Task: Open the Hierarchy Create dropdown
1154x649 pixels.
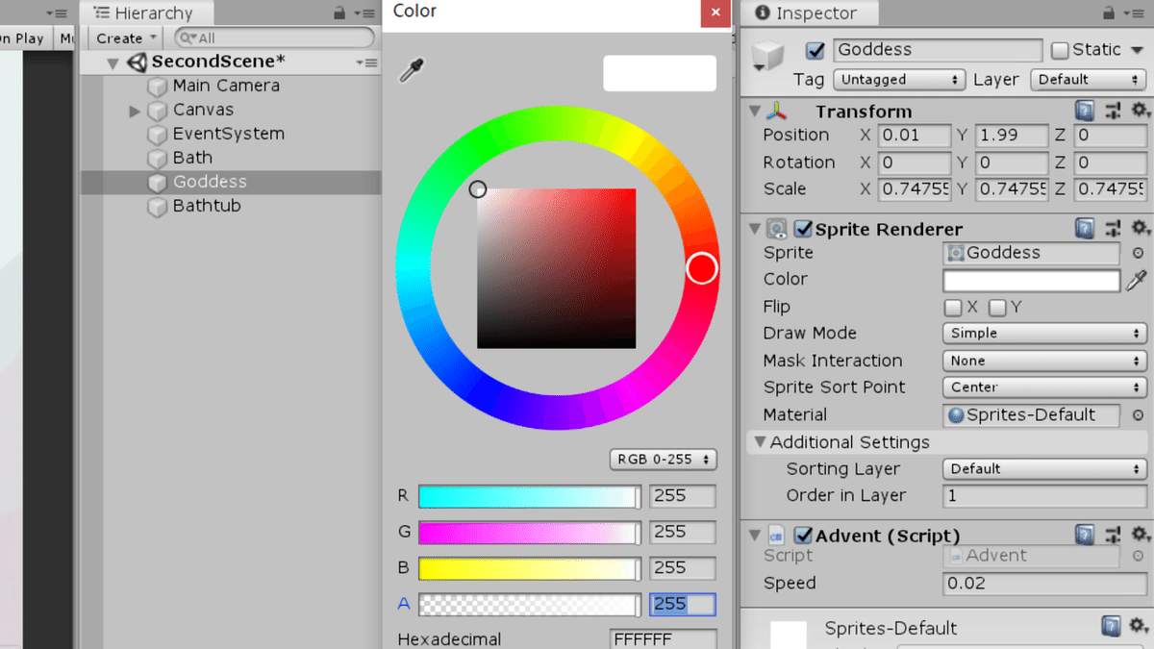Action: 127,38
